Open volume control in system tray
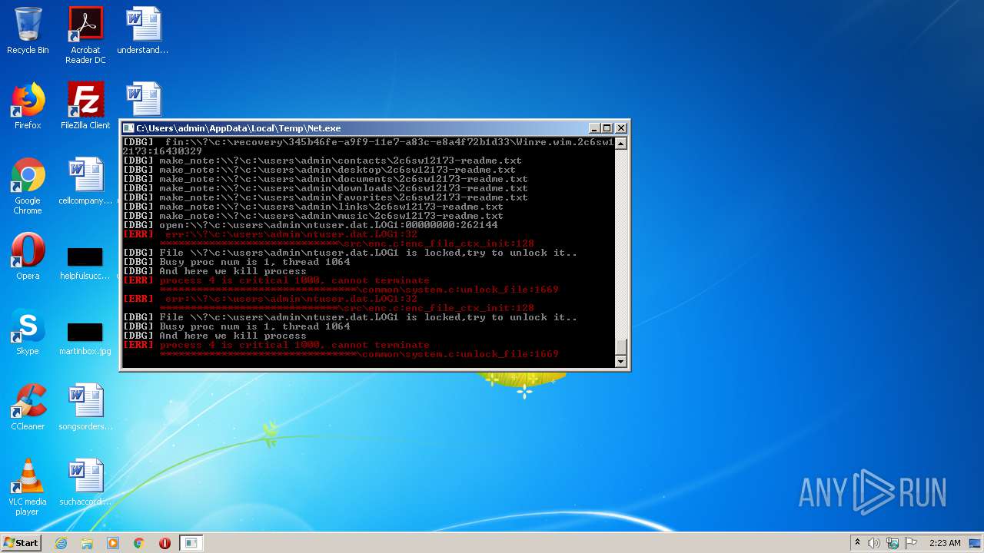Viewport: 984px width, 553px height. coord(874,543)
